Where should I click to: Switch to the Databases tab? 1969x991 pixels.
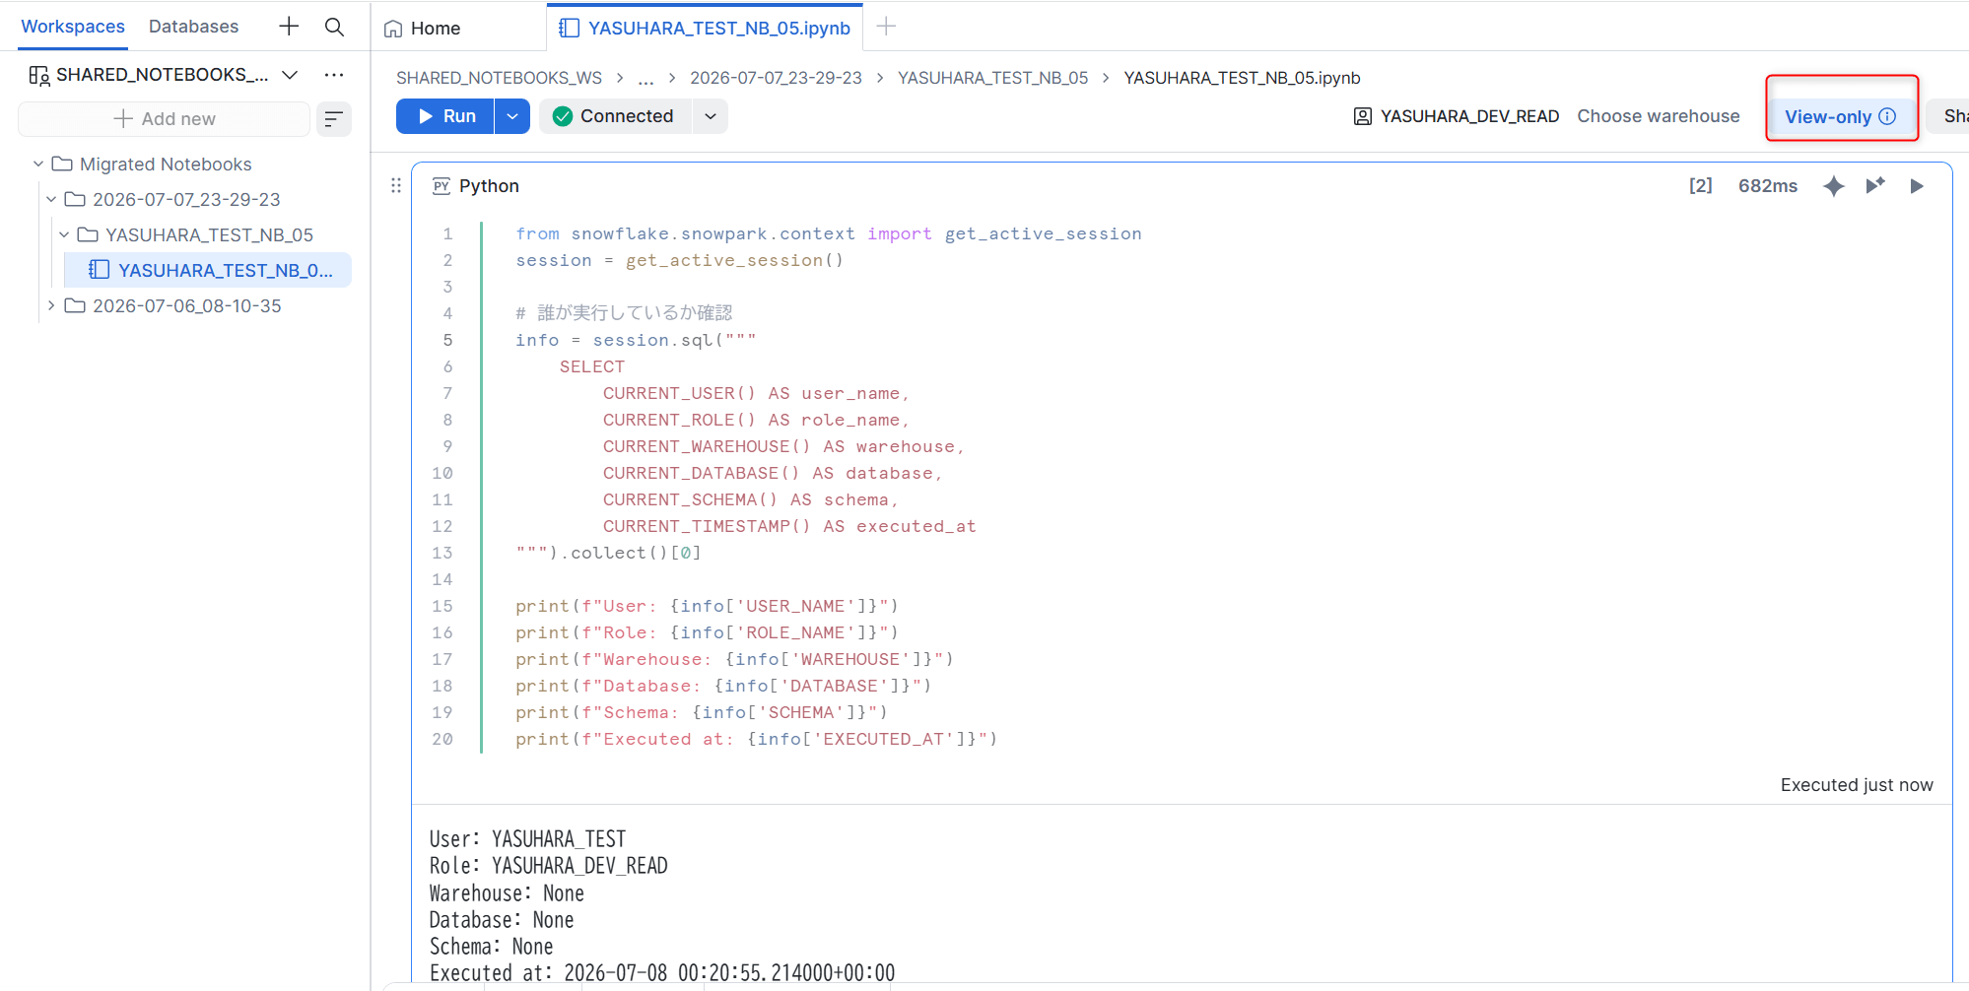pos(193,27)
